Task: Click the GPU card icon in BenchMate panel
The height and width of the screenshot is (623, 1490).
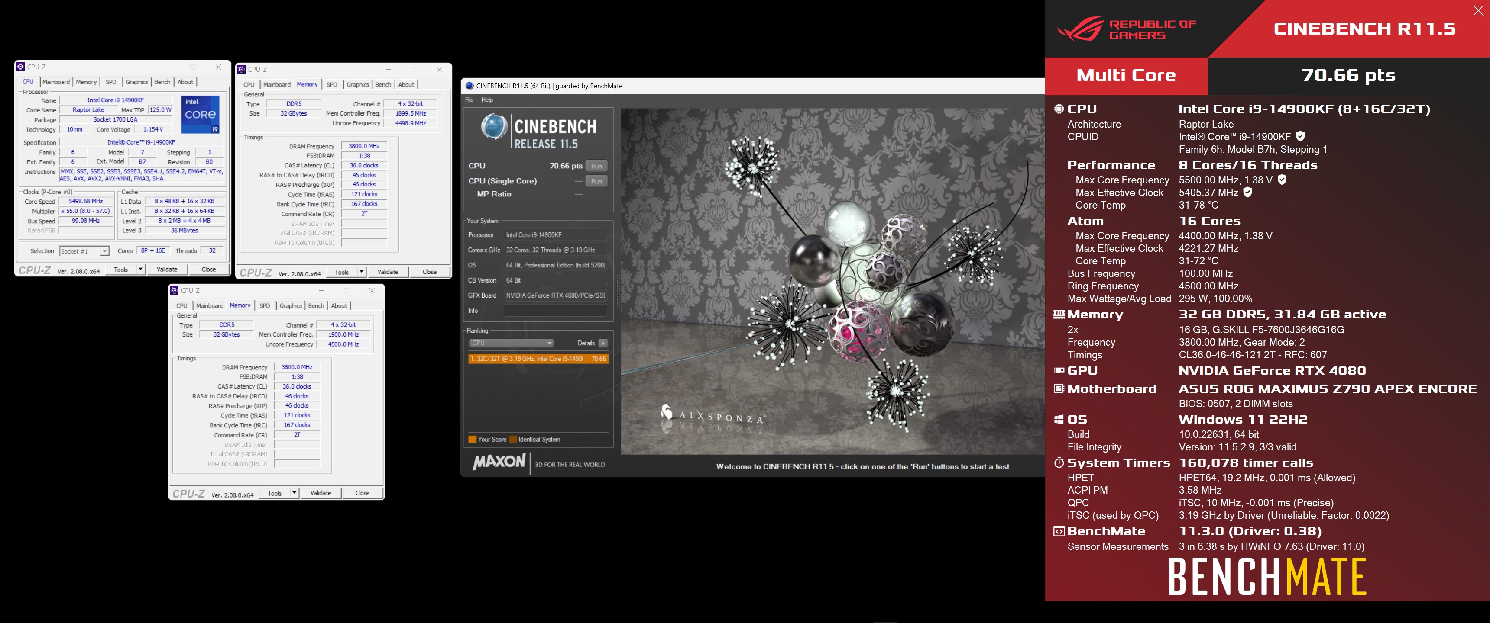Action: 1059,370
